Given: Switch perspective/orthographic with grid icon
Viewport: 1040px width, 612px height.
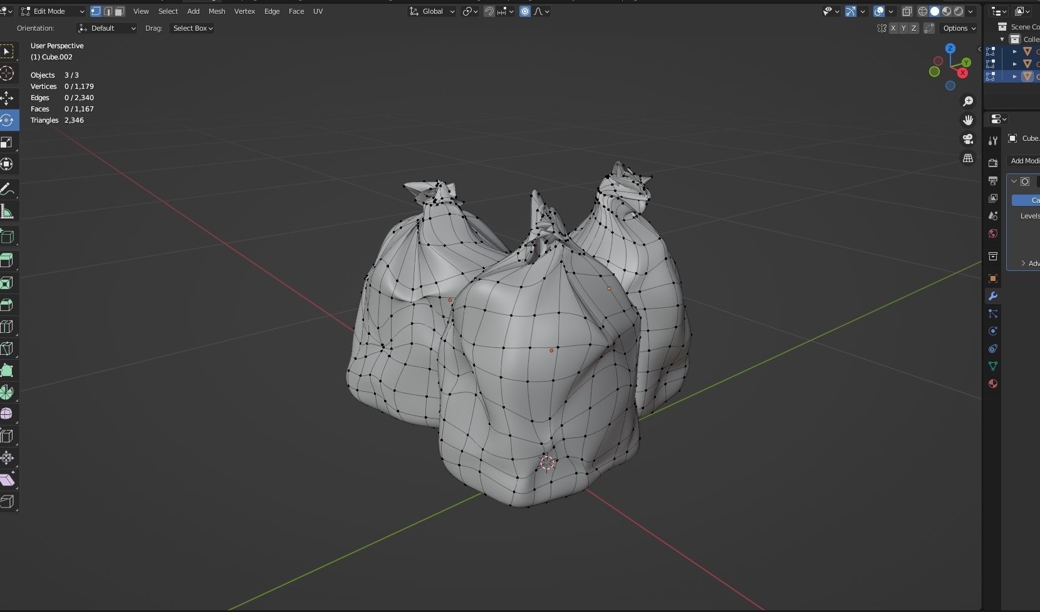Looking at the screenshot, I should (968, 158).
